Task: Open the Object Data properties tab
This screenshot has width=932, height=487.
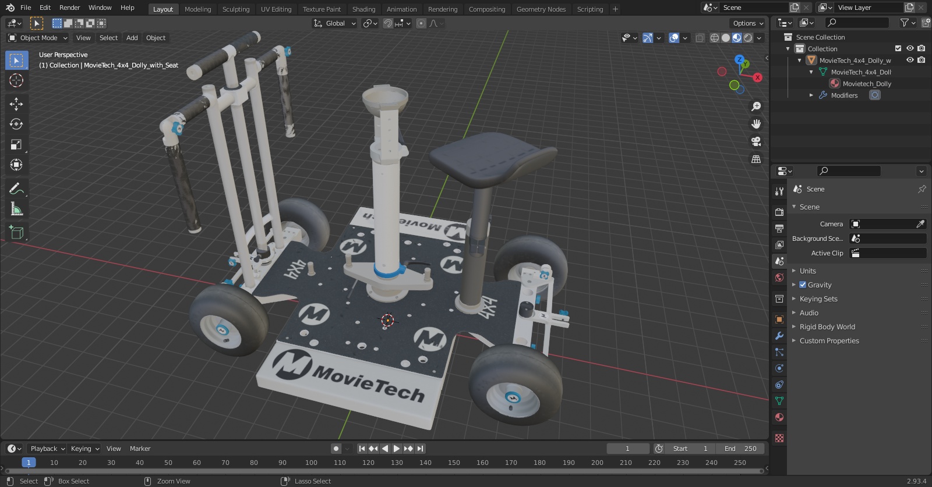Action: [x=779, y=401]
